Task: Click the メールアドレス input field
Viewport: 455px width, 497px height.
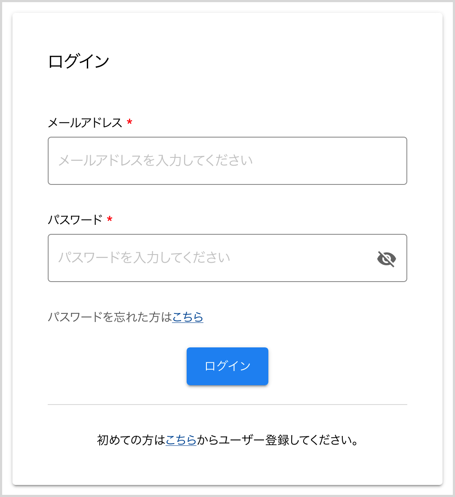Action: point(227,161)
